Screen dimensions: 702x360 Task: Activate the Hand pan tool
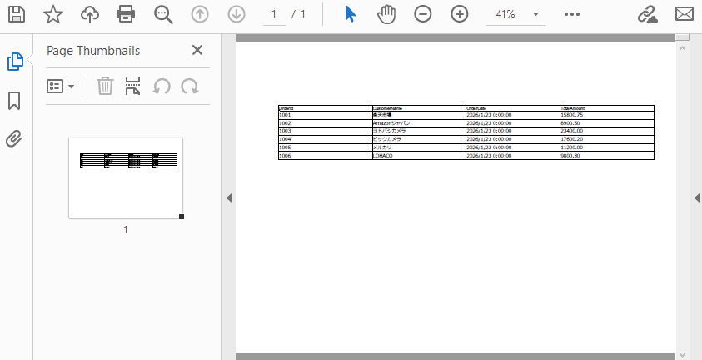386,14
